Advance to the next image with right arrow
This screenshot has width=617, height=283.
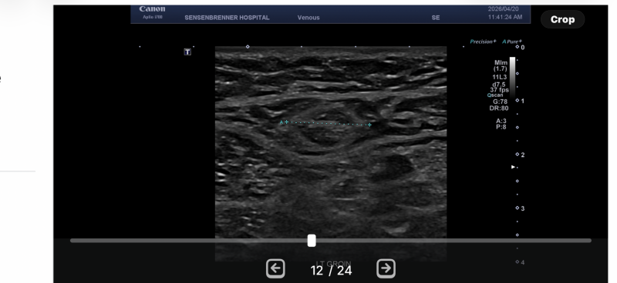click(386, 268)
